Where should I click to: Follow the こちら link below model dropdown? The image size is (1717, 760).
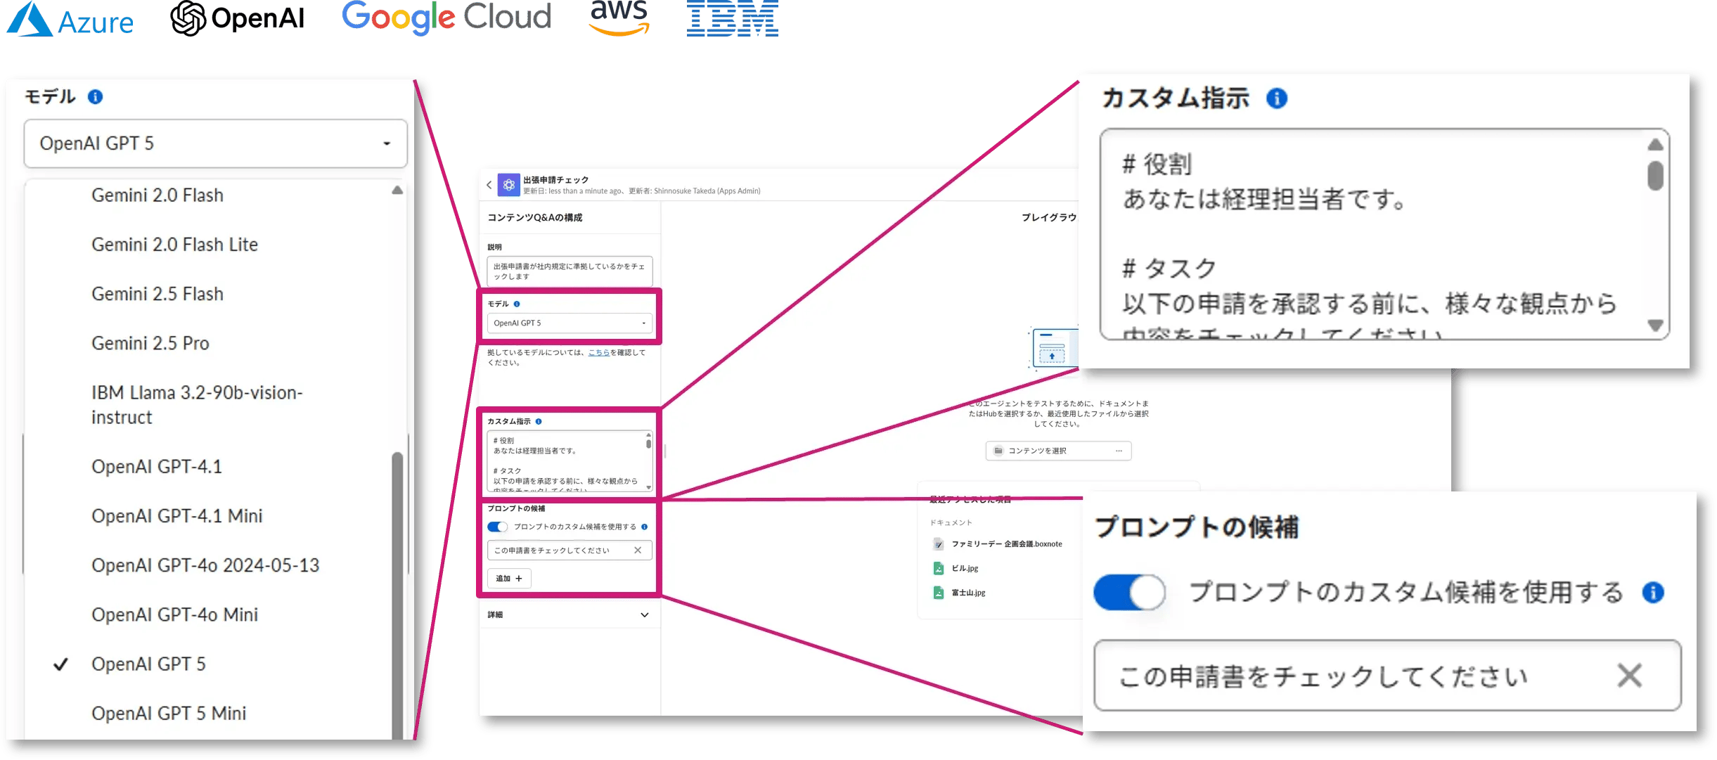[x=598, y=352]
